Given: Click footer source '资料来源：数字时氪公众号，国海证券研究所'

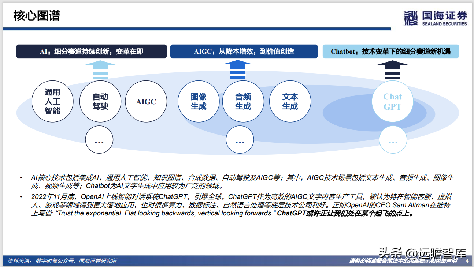Looking at the screenshot, I should pyautogui.click(x=62, y=261).
